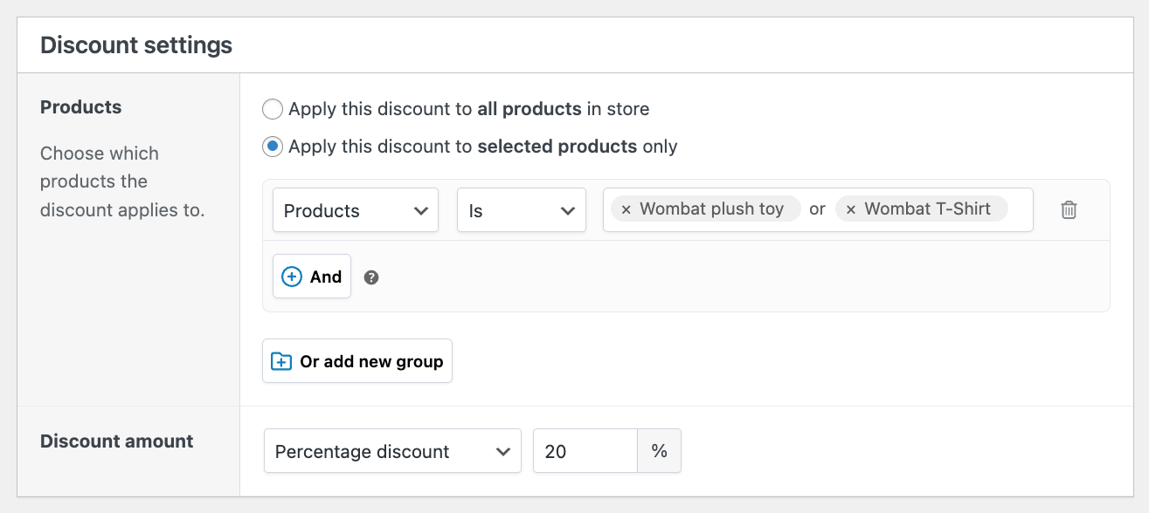
Task: Click the Discount settings heading
Action: (136, 45)
